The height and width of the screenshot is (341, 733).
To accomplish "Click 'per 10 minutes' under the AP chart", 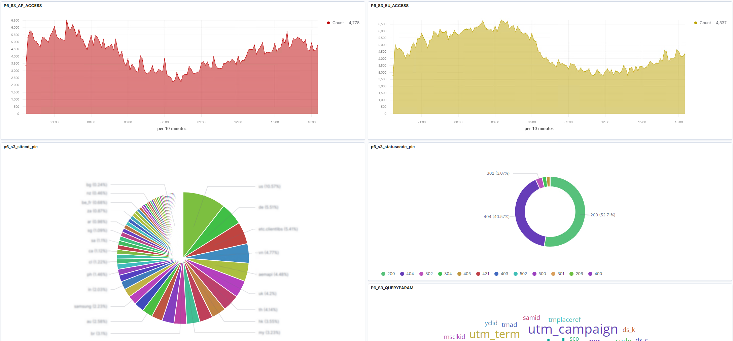I will 172,129.
